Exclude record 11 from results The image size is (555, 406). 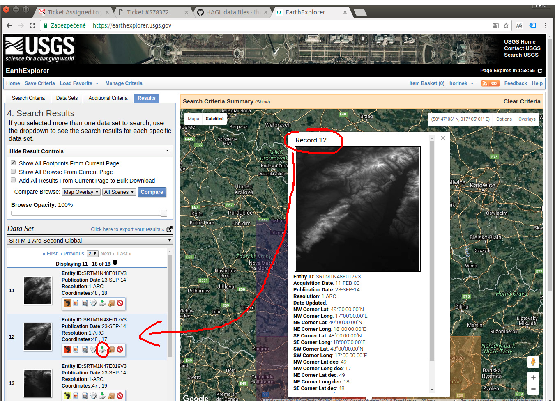click(120, 303)
